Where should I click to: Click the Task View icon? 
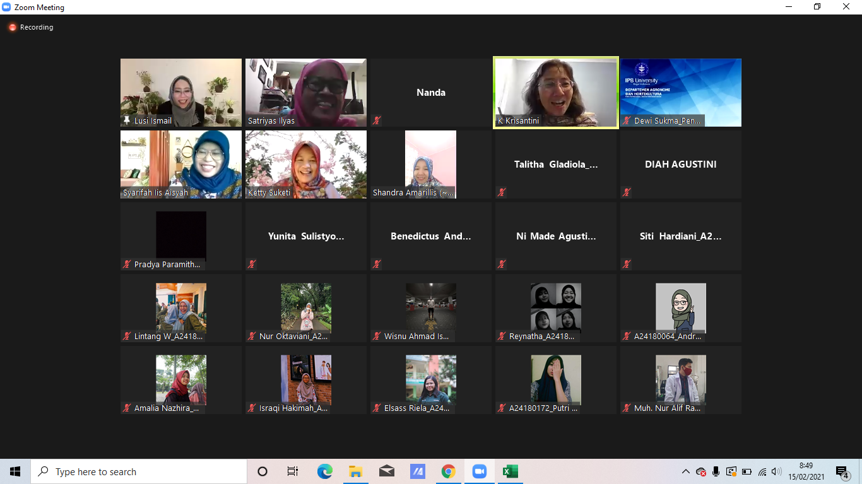[293, 471]
